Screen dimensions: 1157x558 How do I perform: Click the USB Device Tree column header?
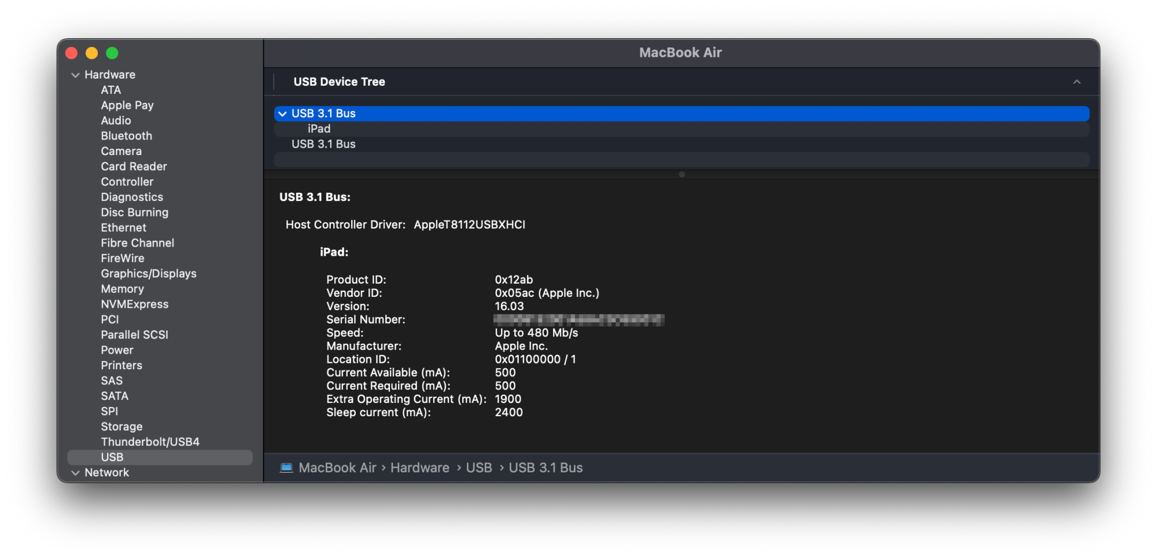coord(339,82)
